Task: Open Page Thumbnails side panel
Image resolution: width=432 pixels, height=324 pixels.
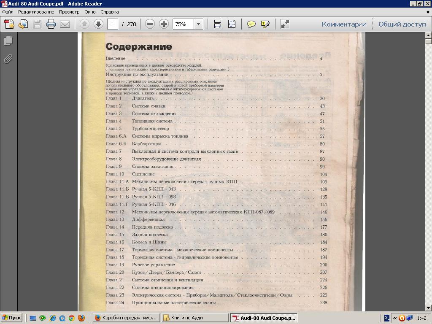Action: coord(8,41)
